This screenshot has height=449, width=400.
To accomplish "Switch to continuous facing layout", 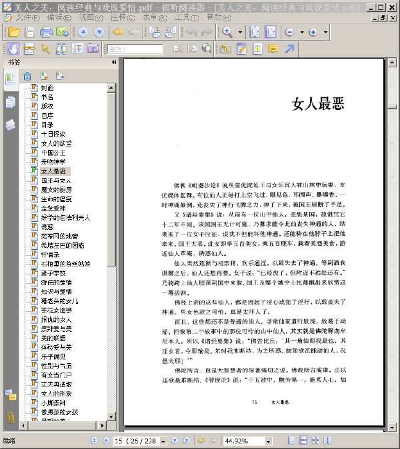I will pos(327,440).
